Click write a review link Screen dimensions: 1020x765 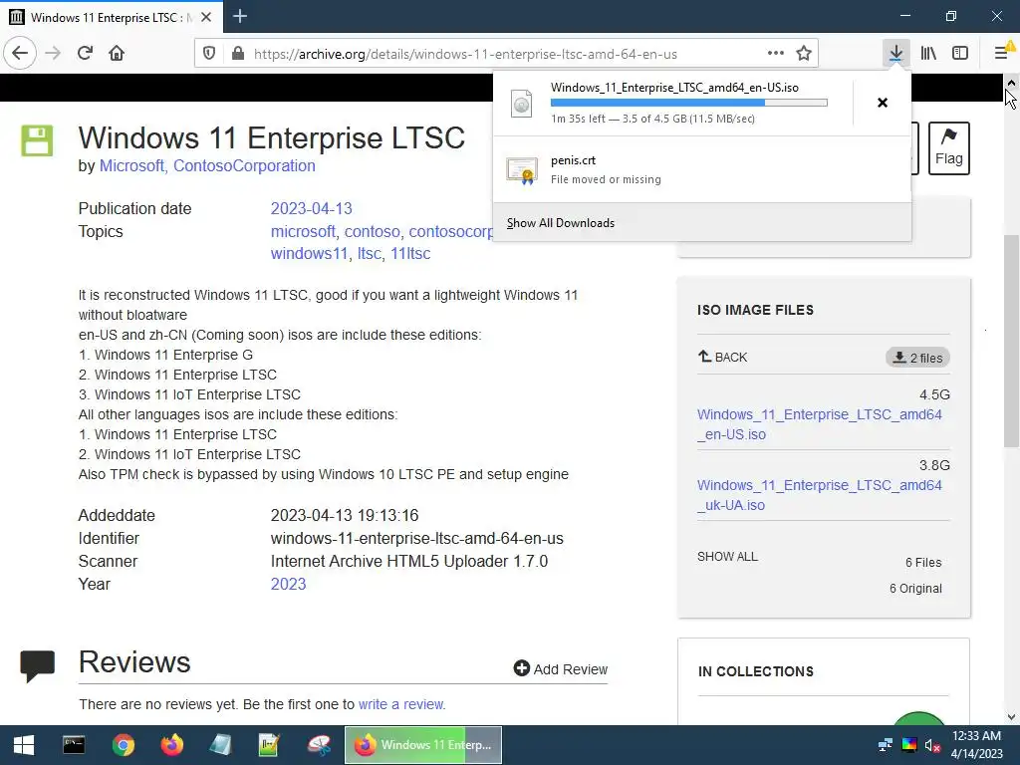(x=401, y=704)
